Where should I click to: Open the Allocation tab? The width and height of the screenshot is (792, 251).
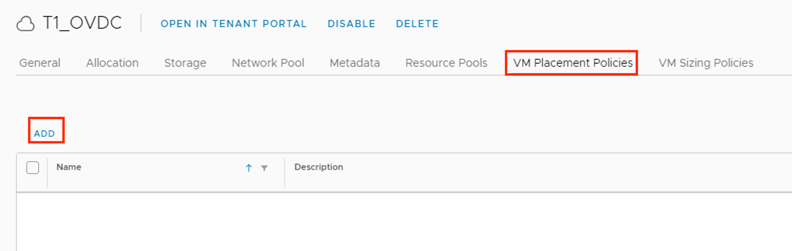(112, 63)
